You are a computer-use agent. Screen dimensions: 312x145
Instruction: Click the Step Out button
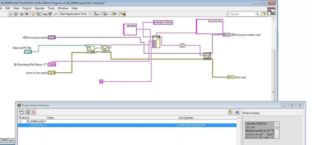(55, 14)
